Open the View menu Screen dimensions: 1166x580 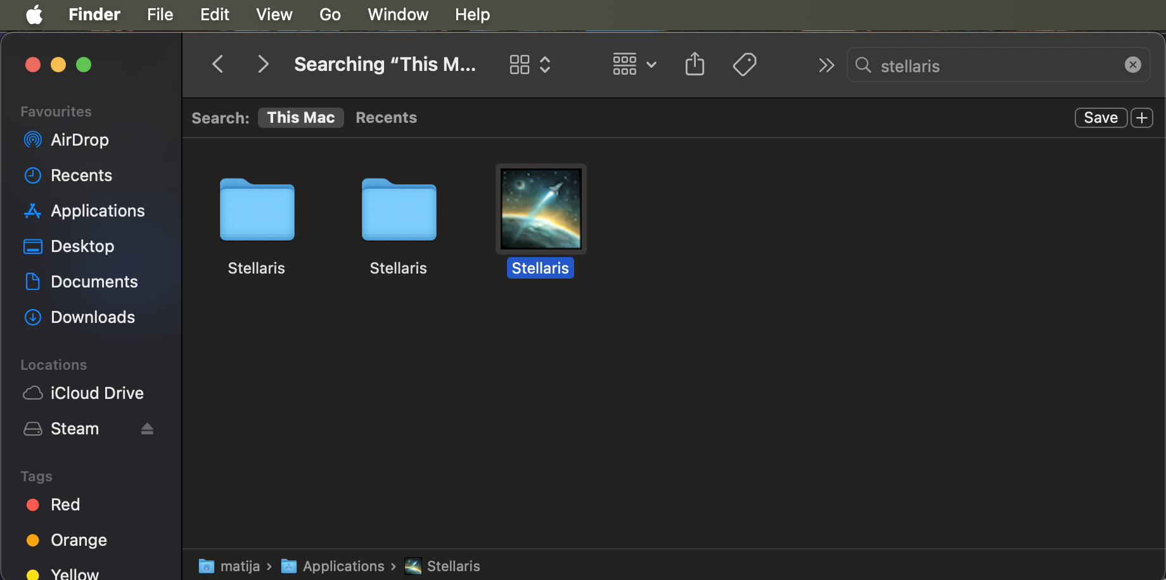[x=274, y=15]
